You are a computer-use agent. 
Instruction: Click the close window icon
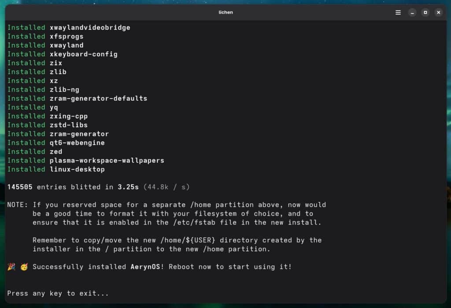coord(438,12)
